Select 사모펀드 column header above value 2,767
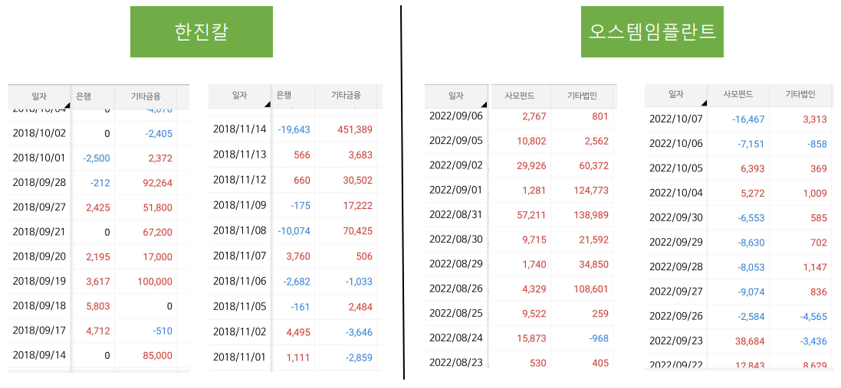 pos(520,96)
